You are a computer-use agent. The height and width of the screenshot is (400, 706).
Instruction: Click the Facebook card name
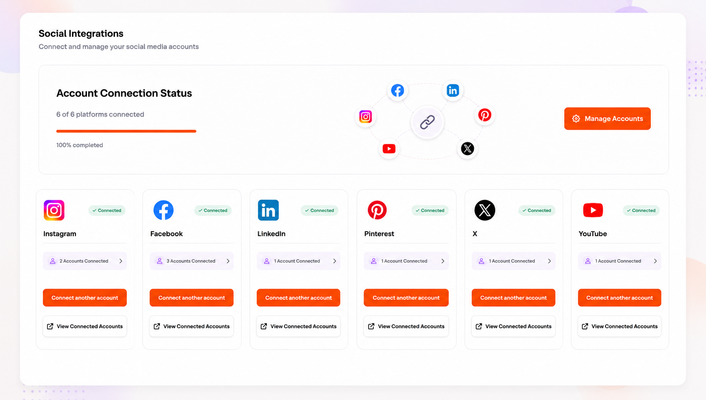tap(167, 234)
